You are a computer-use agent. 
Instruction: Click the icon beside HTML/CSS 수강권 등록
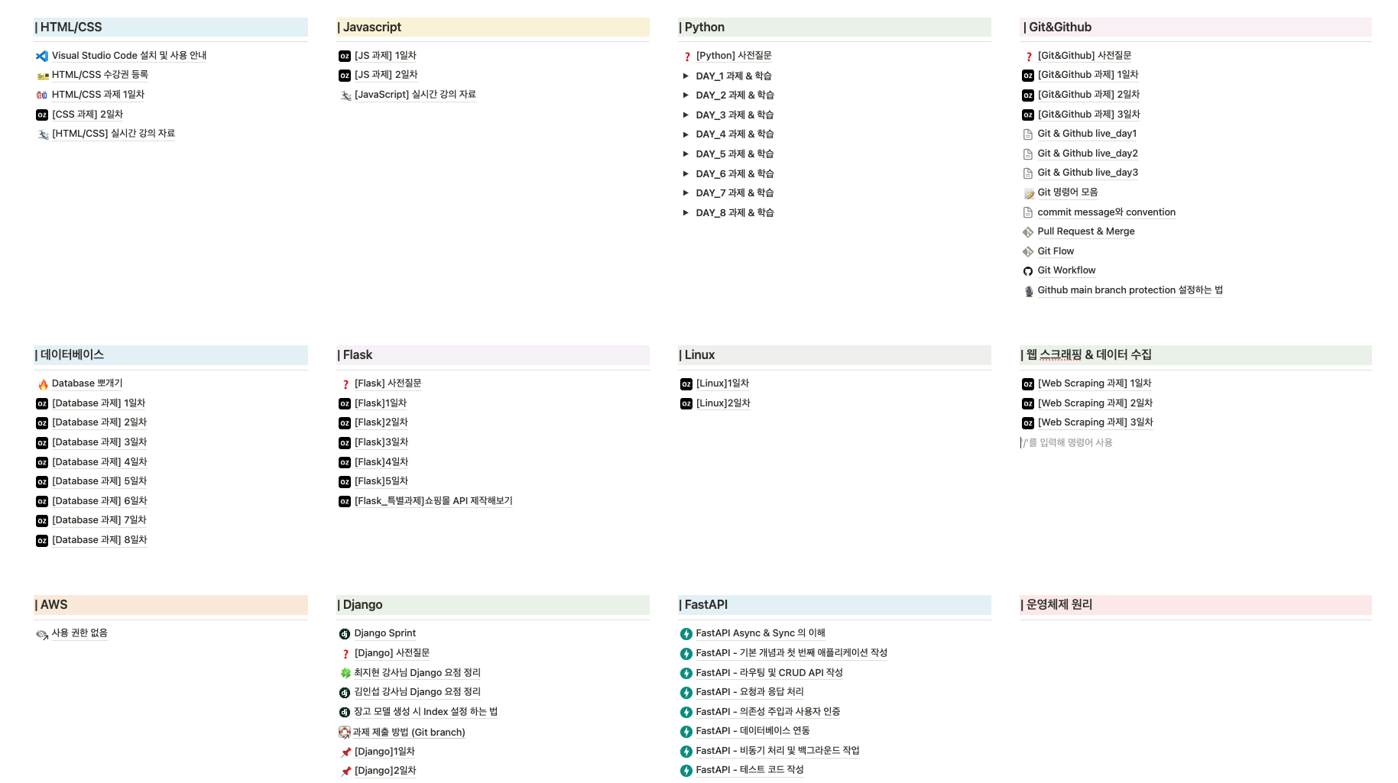point(42,76)
